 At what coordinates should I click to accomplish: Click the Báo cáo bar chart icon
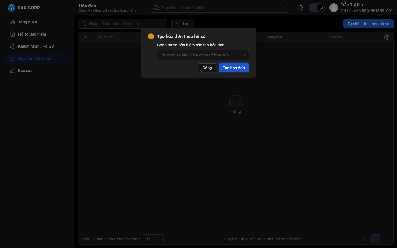13,71
